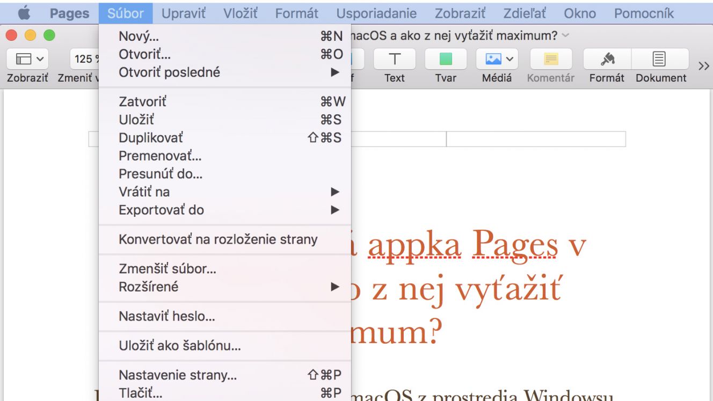713x401 pixels.
Task: Open the Pomocník help menu
Action: tap(644, 13)
